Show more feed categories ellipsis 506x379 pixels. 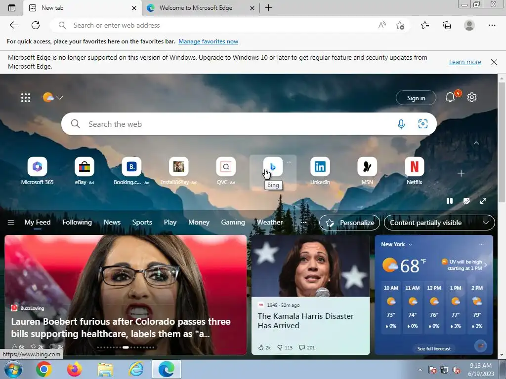point(303,223)
